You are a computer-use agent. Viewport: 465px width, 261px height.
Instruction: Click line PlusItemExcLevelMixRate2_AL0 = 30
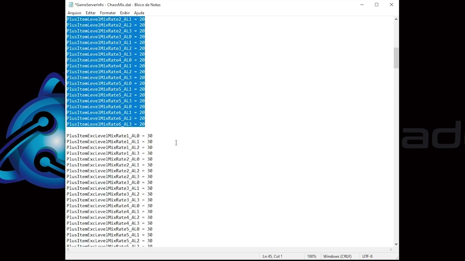click(x=109, y=159)
